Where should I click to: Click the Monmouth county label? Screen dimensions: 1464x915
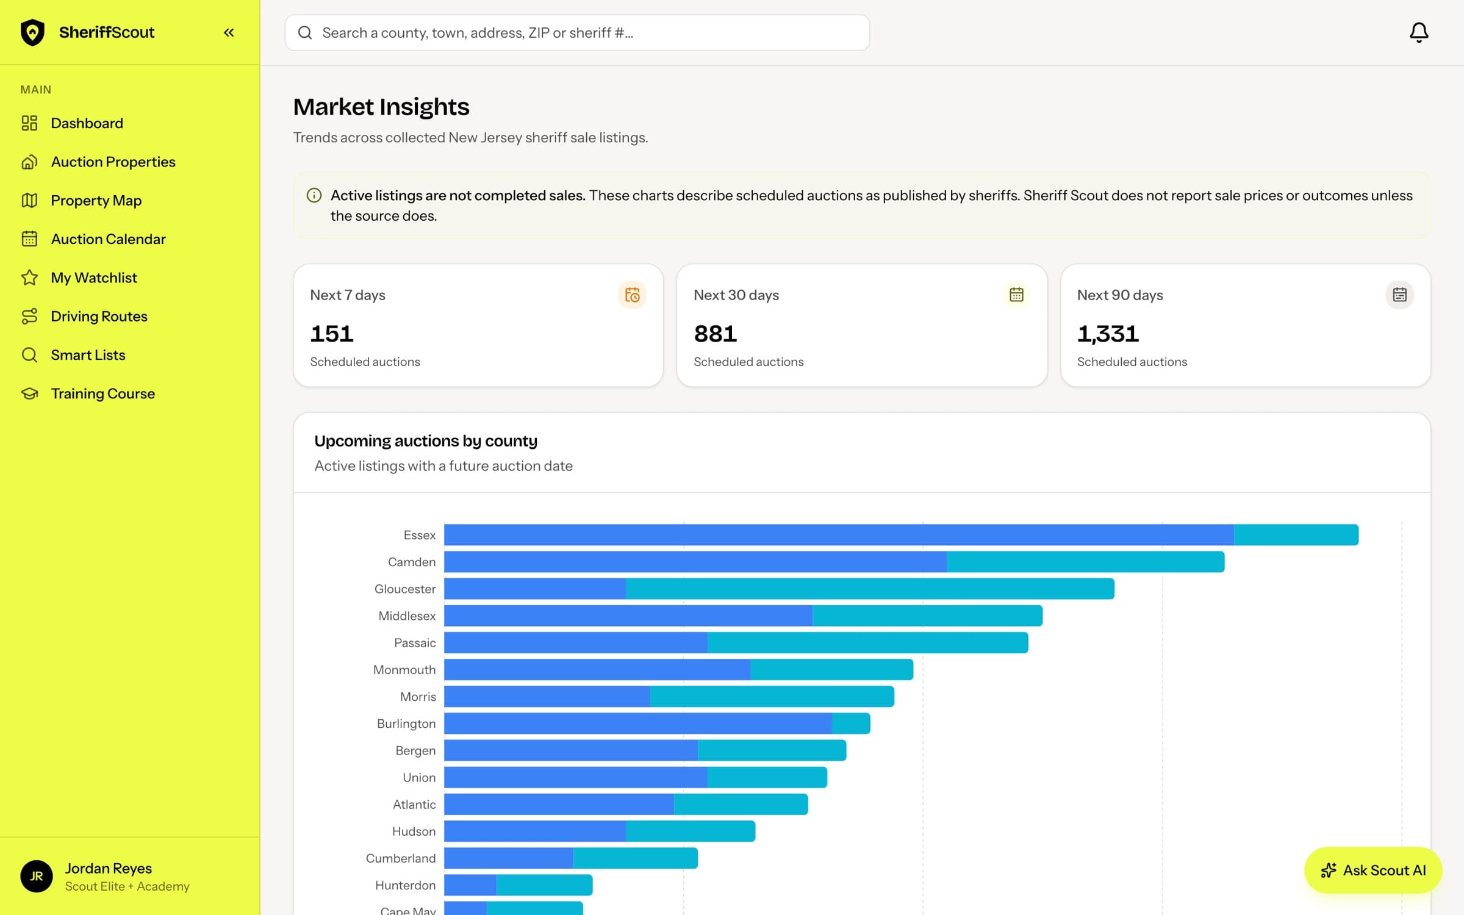tap(404, 669)
